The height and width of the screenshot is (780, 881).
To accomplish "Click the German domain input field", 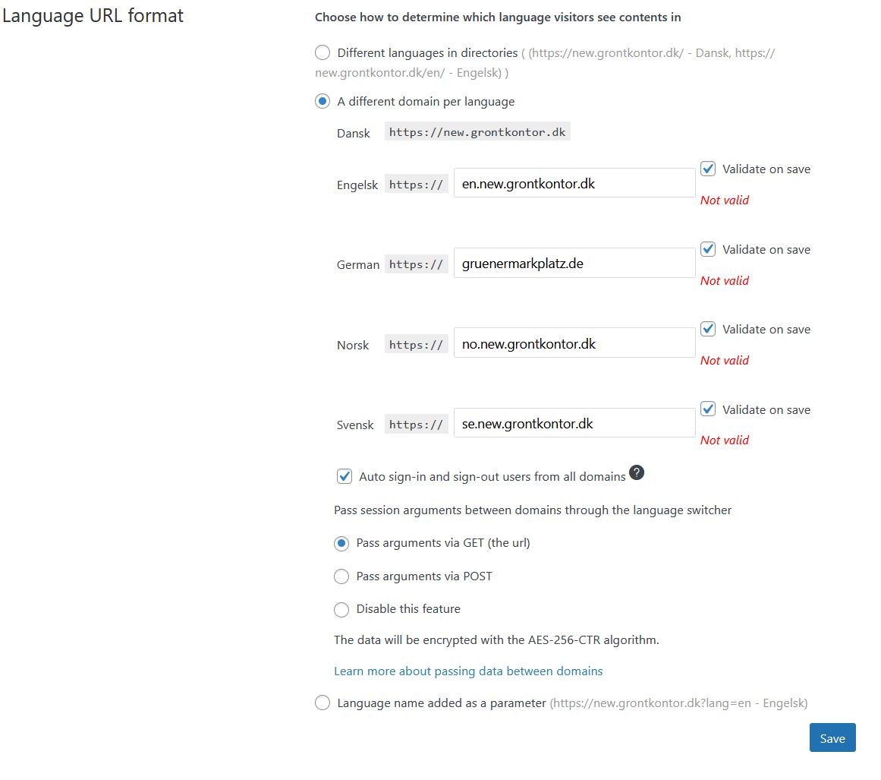I will (x=574, y=263).
